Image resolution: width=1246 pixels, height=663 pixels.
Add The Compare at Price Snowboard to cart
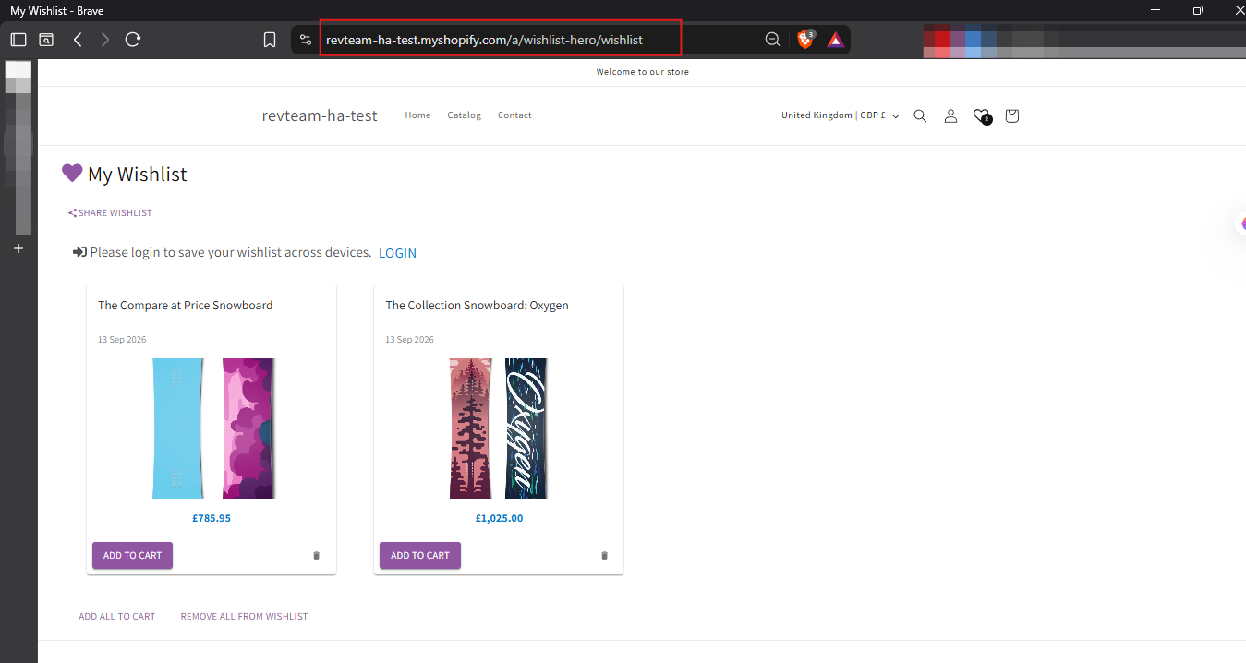point(132,556)
